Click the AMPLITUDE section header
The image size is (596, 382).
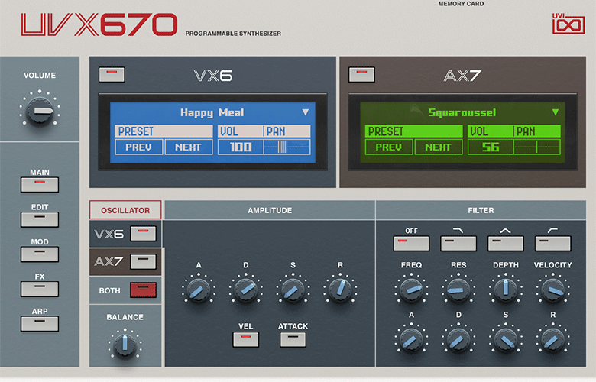[270, 210]
